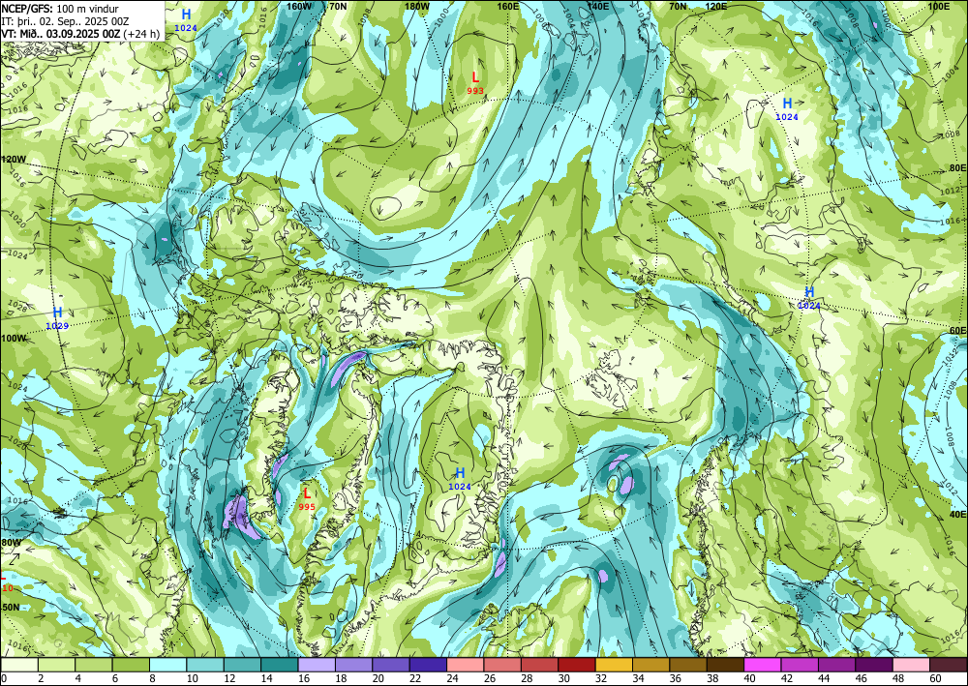Select the 6–8 olive green legend swatch

coord(131,665)
